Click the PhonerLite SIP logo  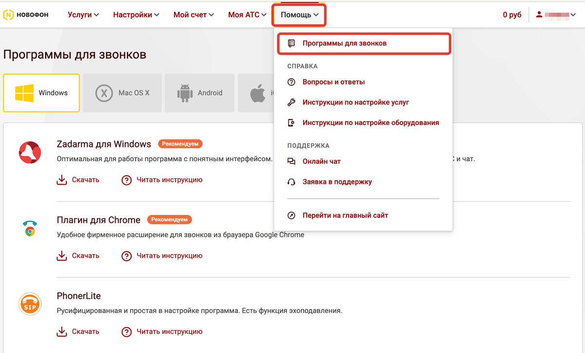click(30, 304)
